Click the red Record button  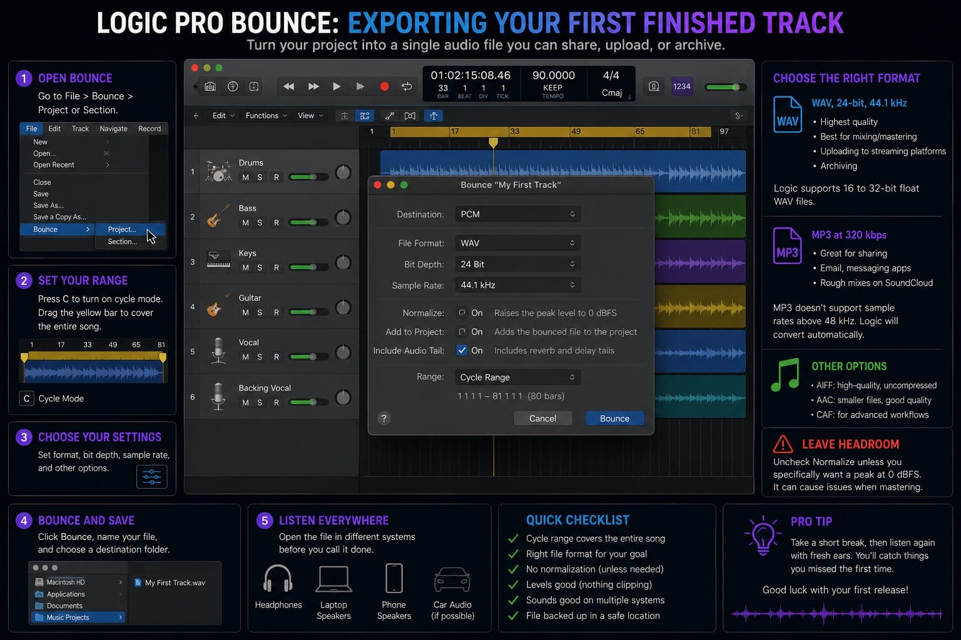(384, 86)
